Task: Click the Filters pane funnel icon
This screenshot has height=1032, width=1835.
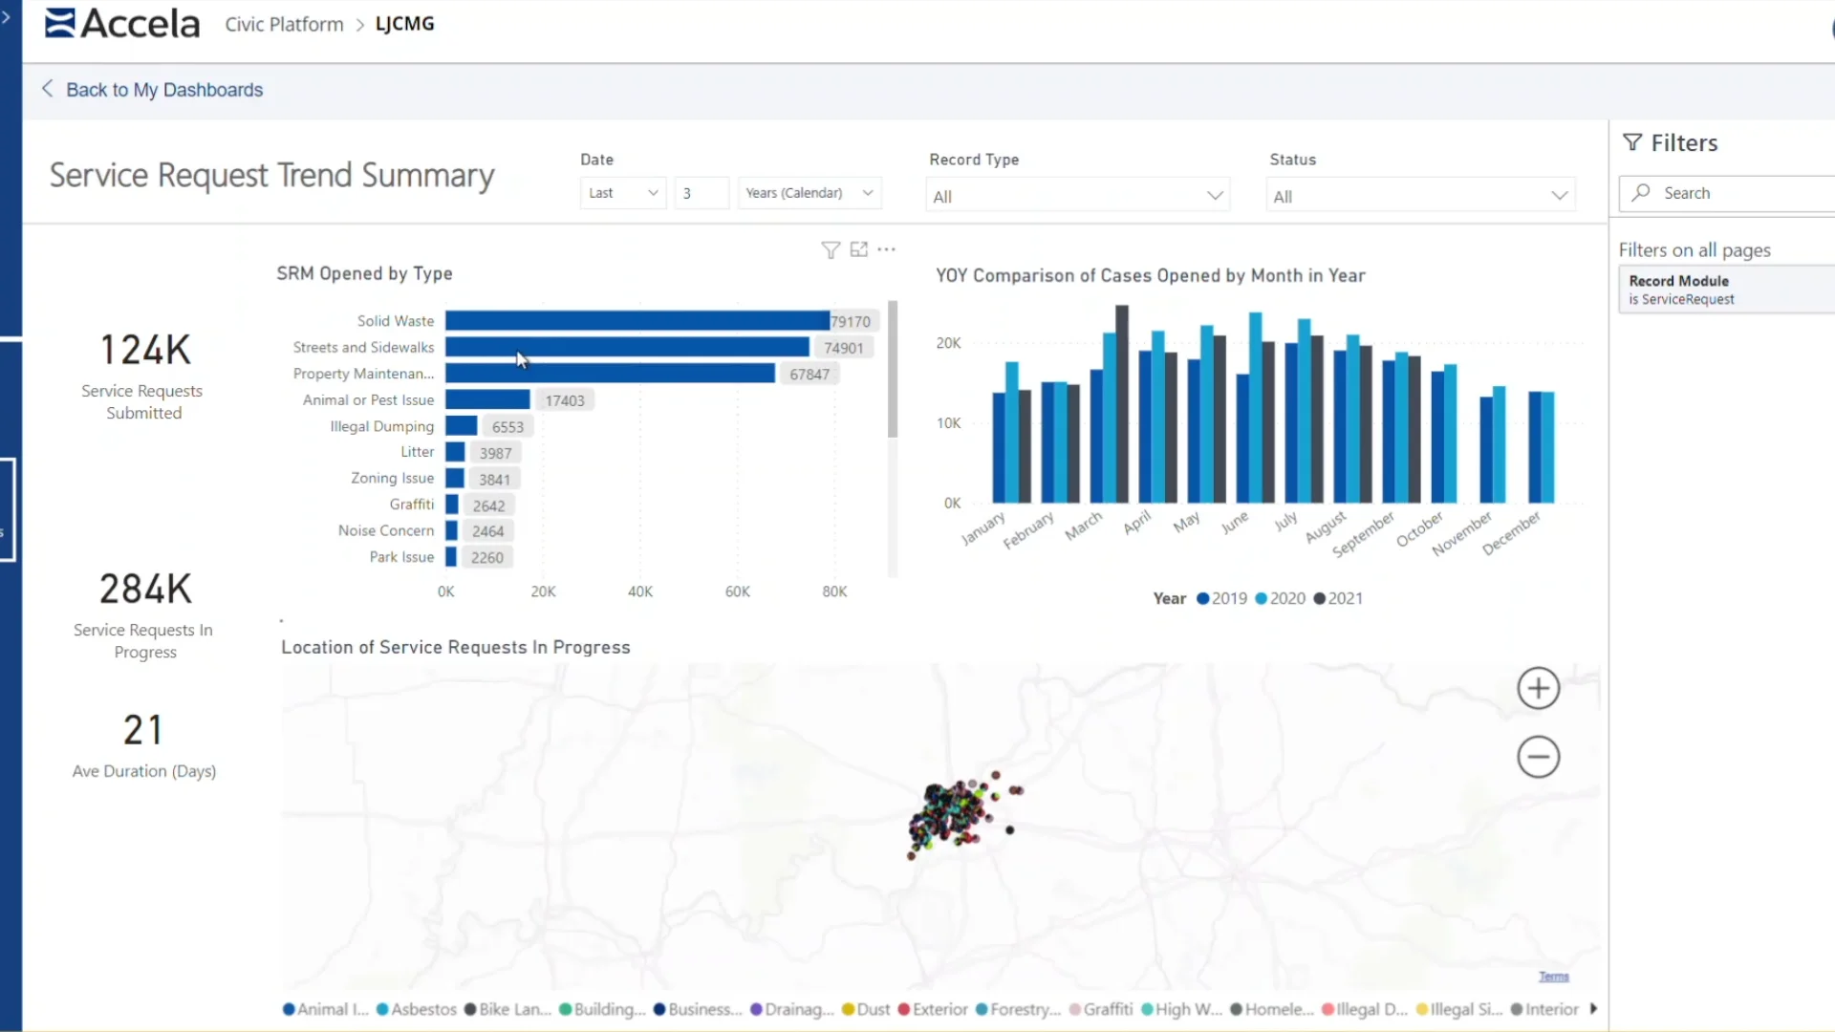Action: coord(1632,142)
